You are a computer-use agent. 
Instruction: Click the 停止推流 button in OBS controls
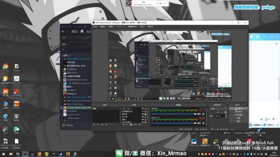point(238,109)
